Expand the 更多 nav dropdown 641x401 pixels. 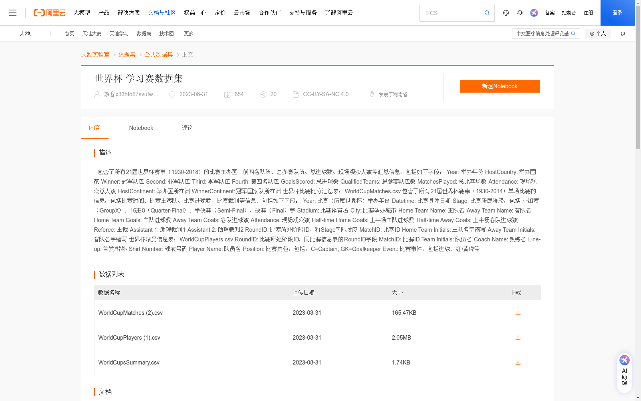point(189,34)
